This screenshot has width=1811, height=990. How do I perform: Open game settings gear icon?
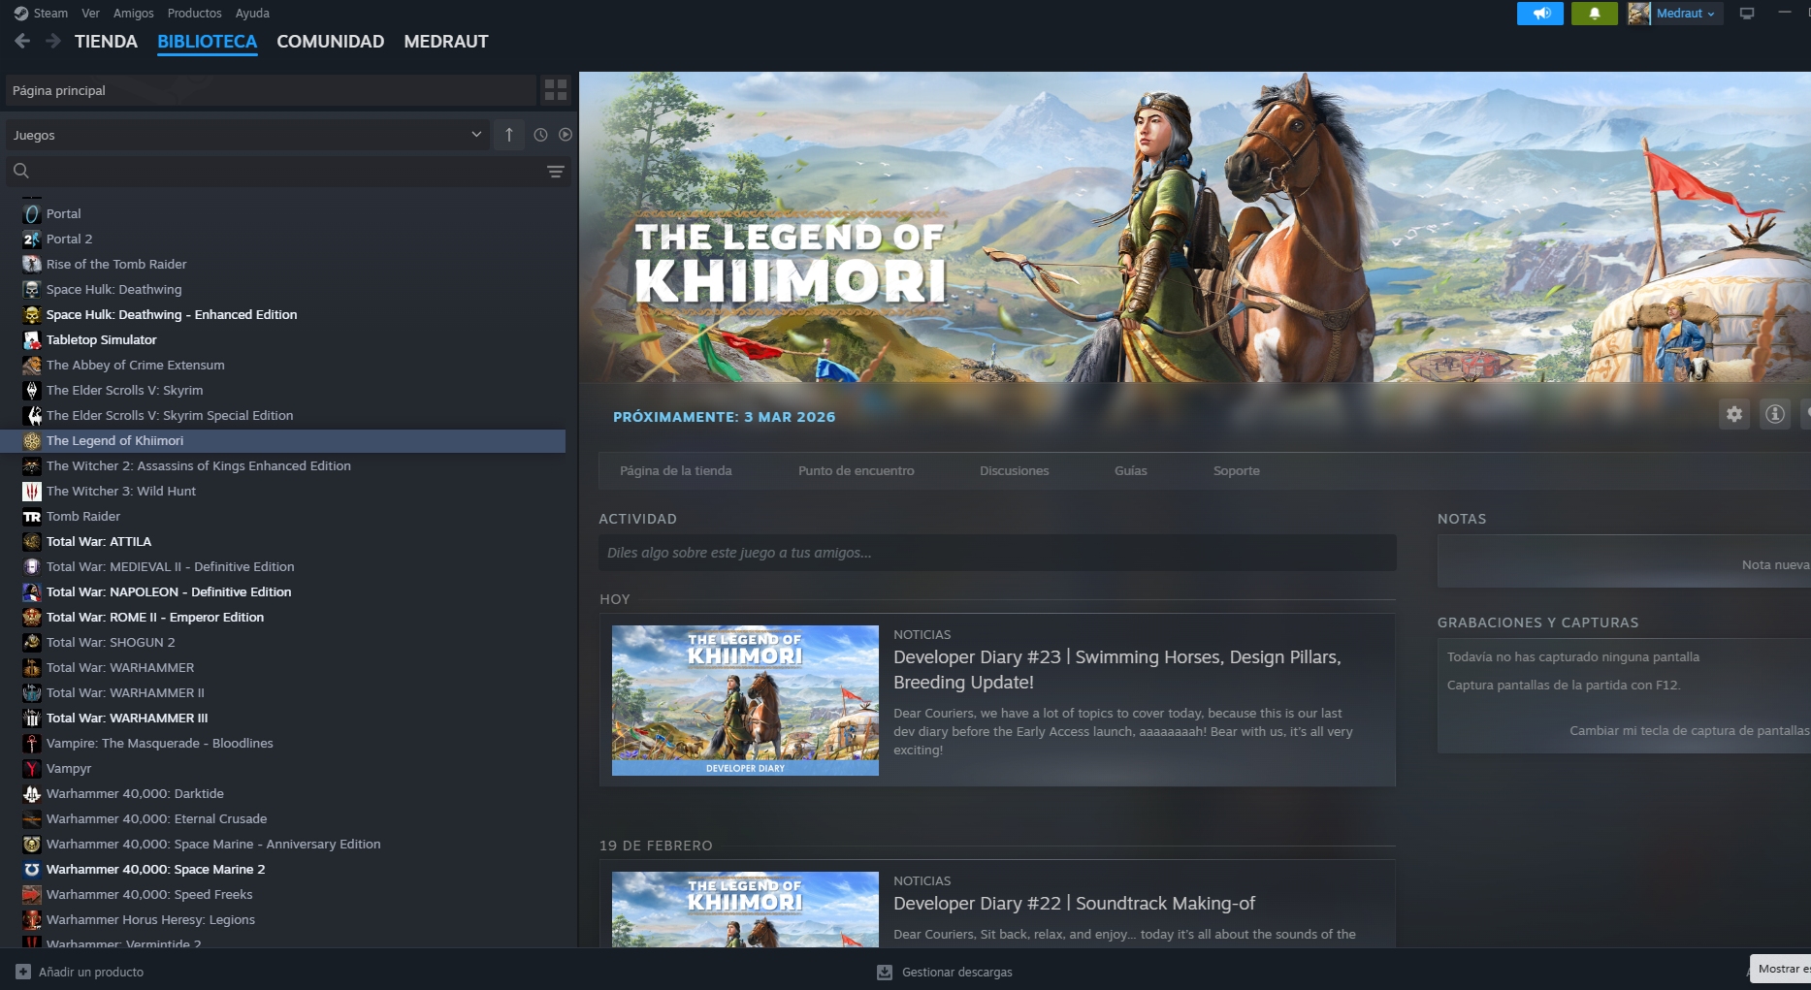[1734, 414]
